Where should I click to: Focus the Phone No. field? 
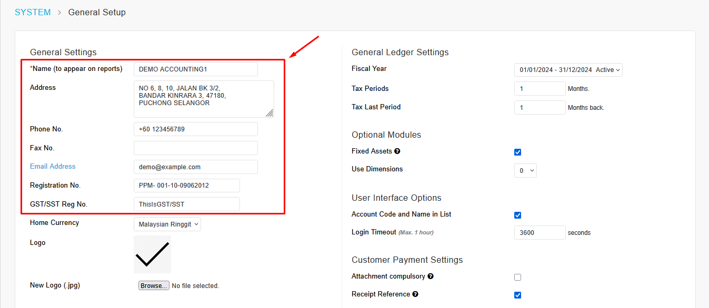click(195, 129)
